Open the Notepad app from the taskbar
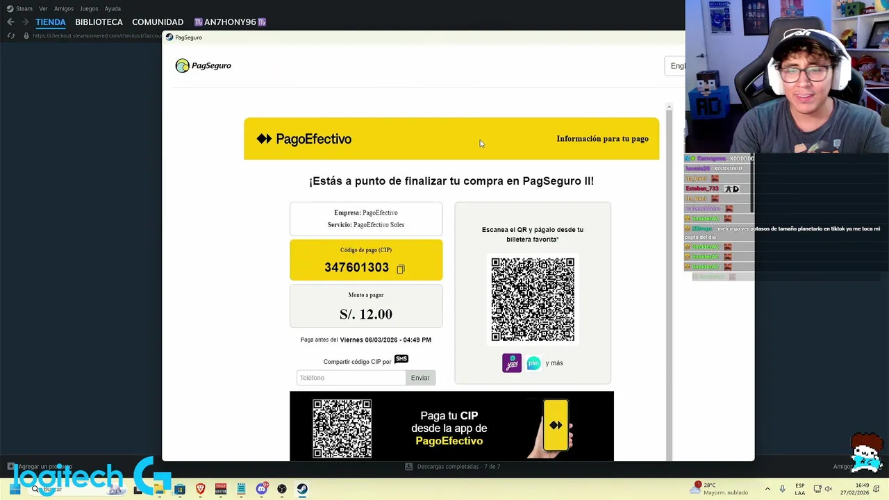 click(241, 490)
